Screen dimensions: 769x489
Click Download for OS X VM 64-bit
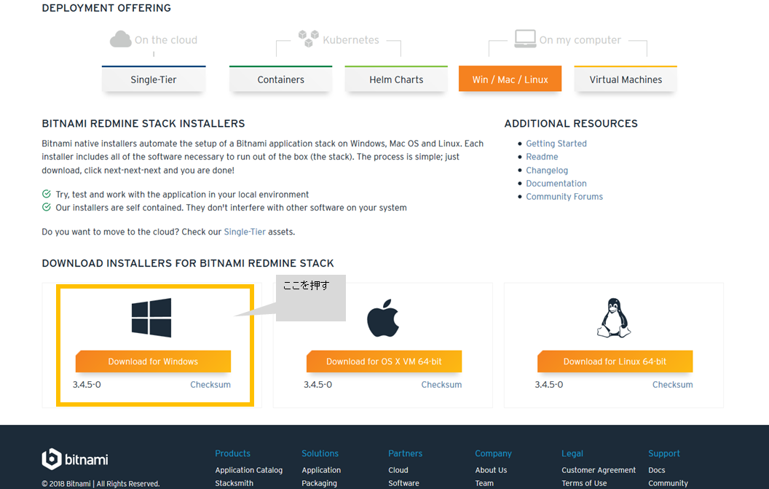click(384, 361)
